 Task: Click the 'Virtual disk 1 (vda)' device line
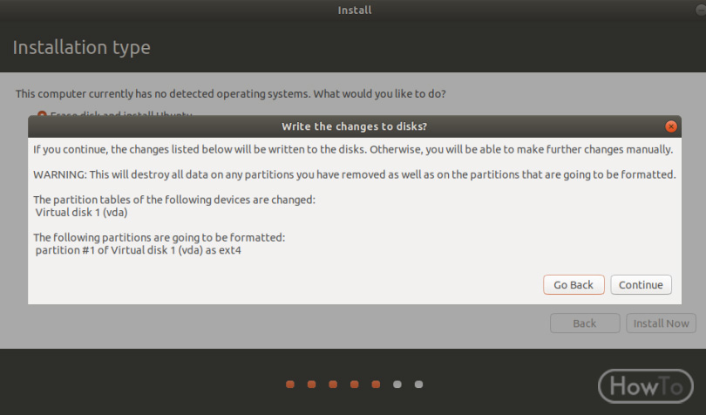pos(82,212)
